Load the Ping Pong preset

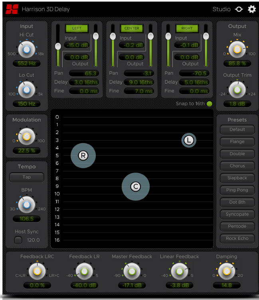237,190
